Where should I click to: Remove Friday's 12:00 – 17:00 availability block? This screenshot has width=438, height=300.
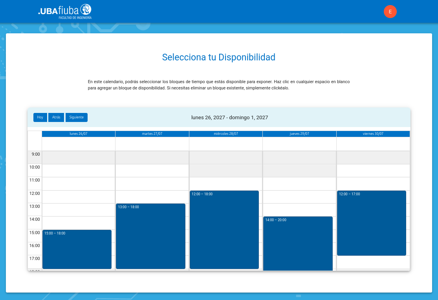click(x=371, y=223)
